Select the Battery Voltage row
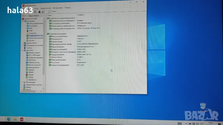 66,57
